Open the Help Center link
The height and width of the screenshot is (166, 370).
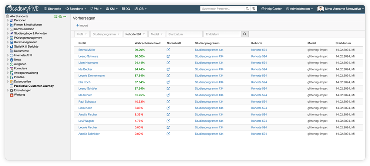pyautogui.click(x=271, y=9)
